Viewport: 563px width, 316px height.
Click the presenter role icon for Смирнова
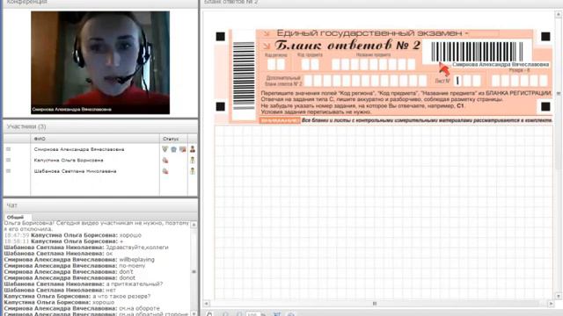[x=193, y=149]
